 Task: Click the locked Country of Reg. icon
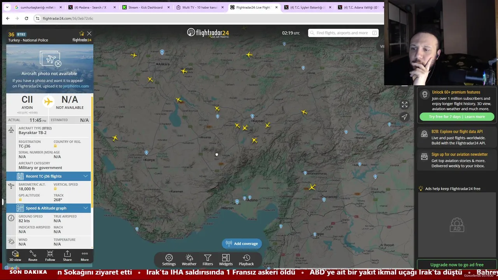(x=55, y=146)
